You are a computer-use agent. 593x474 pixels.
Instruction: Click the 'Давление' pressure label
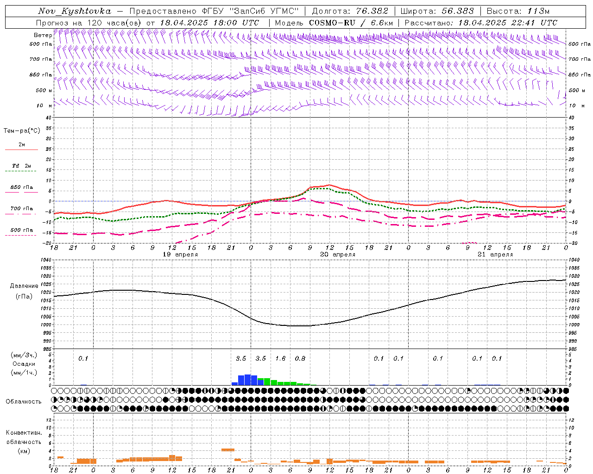[24, 286]
